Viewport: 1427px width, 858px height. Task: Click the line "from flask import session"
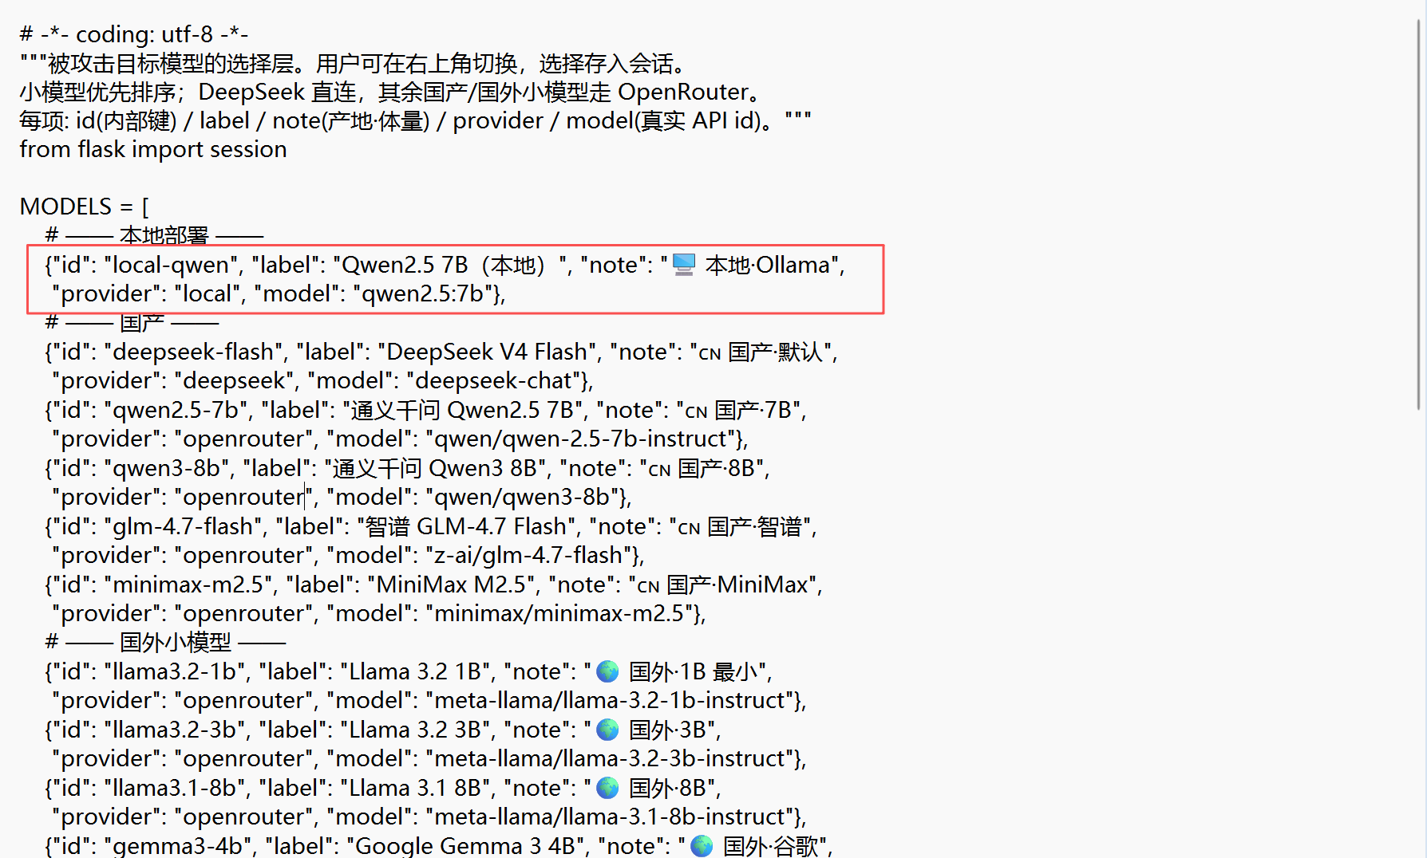[x=153, y=149]
